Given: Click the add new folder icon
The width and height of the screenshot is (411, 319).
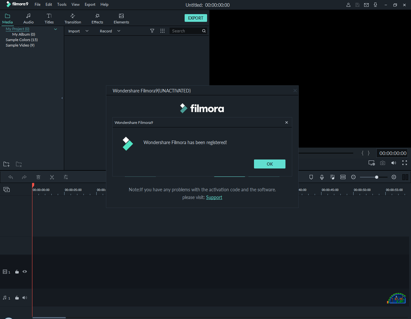Looking at the screenshot, I should coord(6,164).
